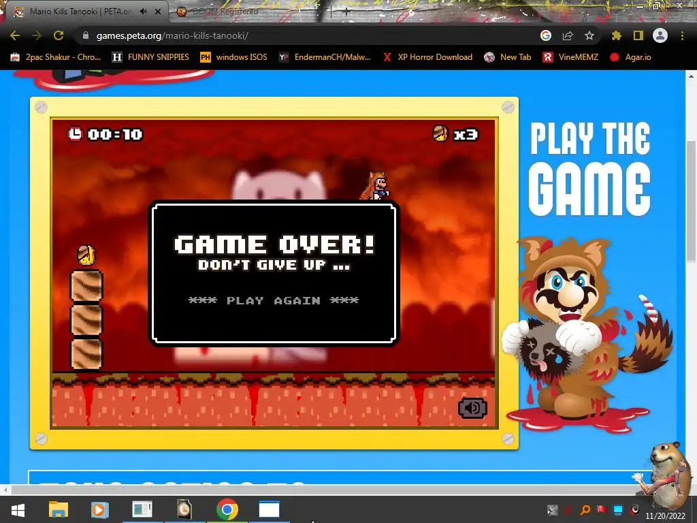This screenshot has width=697, height=523.
Task: Open the clock document taskbar icon
Action: [x=184, y=509]
